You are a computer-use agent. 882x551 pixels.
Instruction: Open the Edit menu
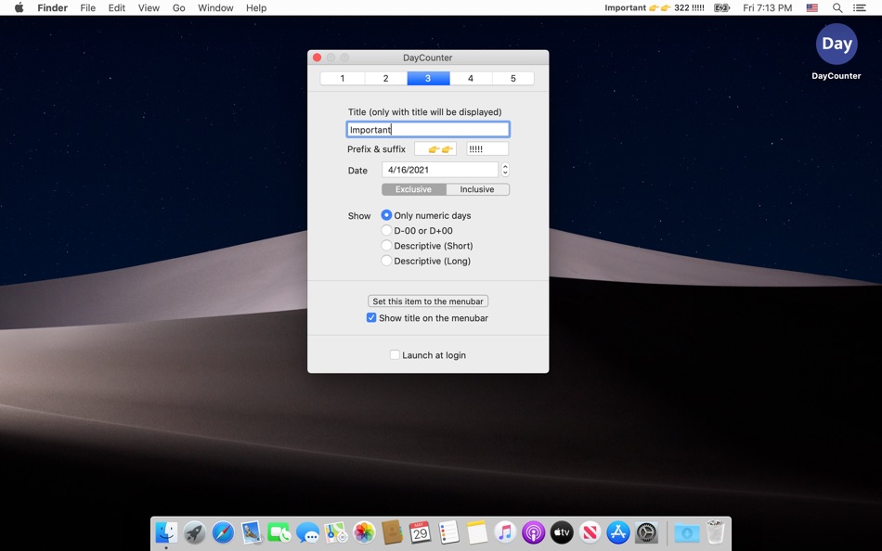click(116, 7)
